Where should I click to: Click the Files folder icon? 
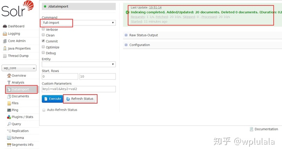pyautogui.click(x=9, y=103)
